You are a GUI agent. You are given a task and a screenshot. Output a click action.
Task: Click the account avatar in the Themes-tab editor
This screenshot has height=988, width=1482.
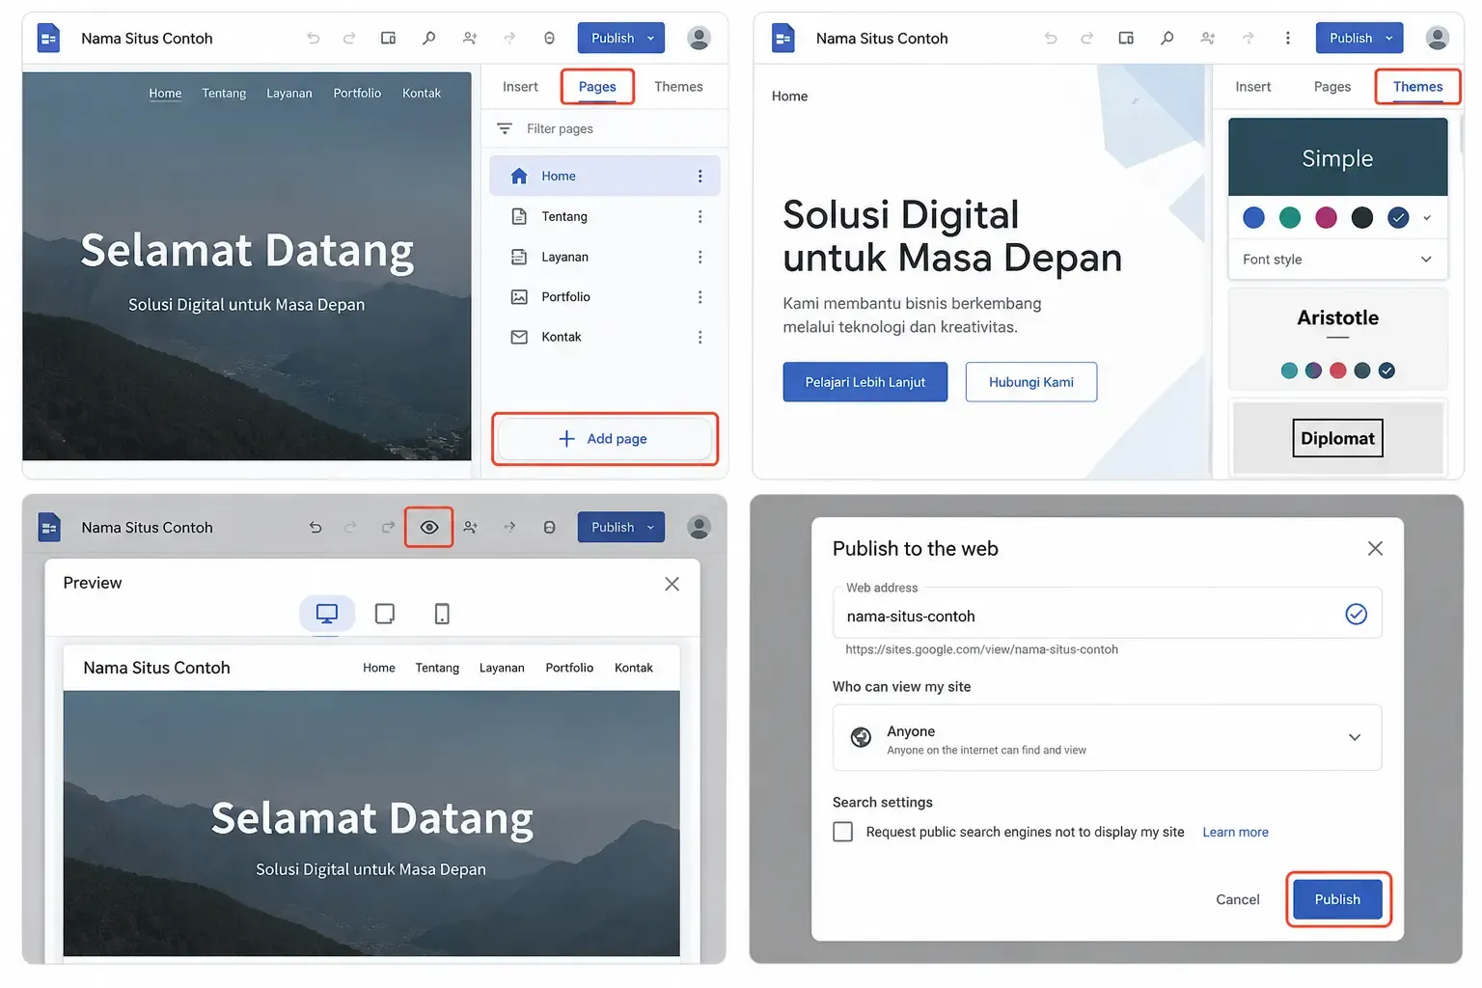[x=1437, y=39]
